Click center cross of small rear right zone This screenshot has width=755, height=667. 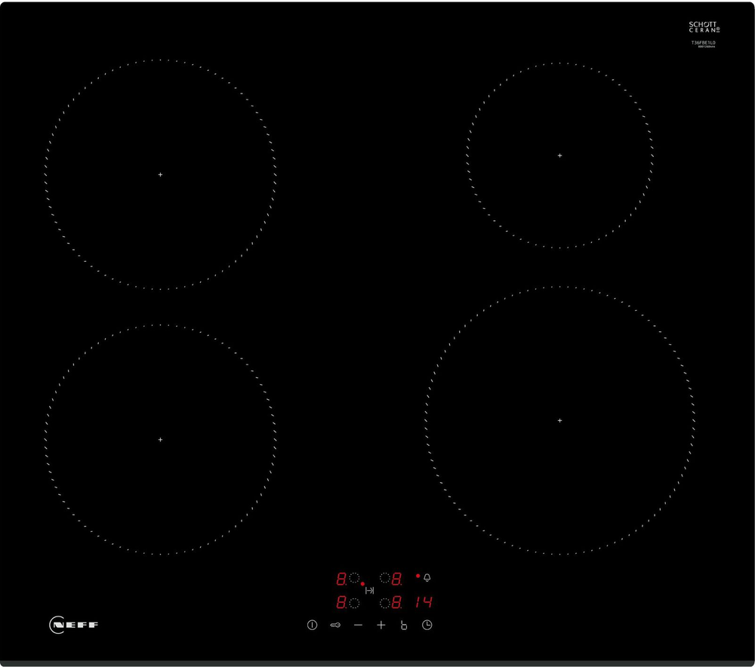pyautogui.click(x=559, y=155)
